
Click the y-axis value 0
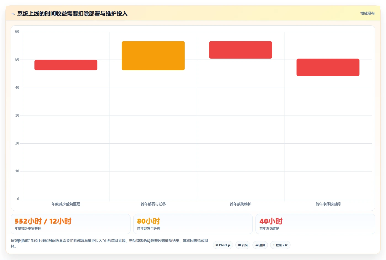[x=18, y=199]
